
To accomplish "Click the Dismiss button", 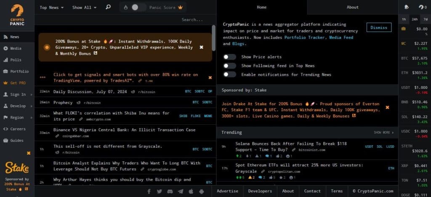I will click(x=379, y=27).
